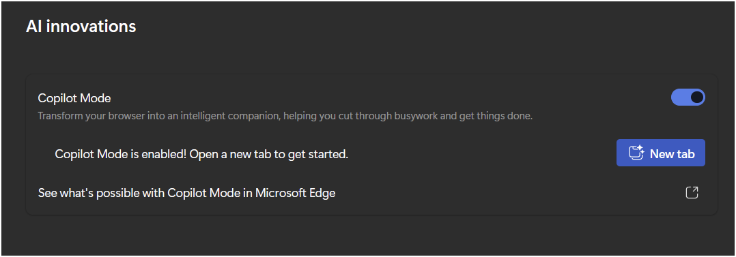Click the "Copilot Mode is enabled!" message
The image size is (736, 257).
(x=121, y=154)
